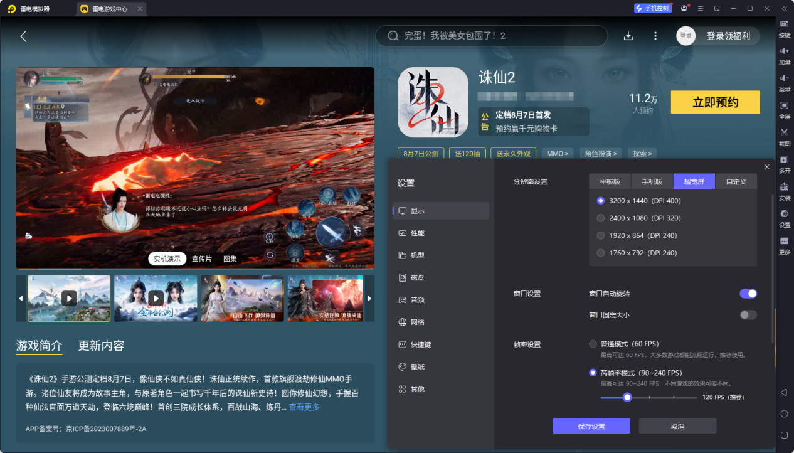Open the 更新内容 tab
This screenshot has height=453, width=794.
pos(101,346)
